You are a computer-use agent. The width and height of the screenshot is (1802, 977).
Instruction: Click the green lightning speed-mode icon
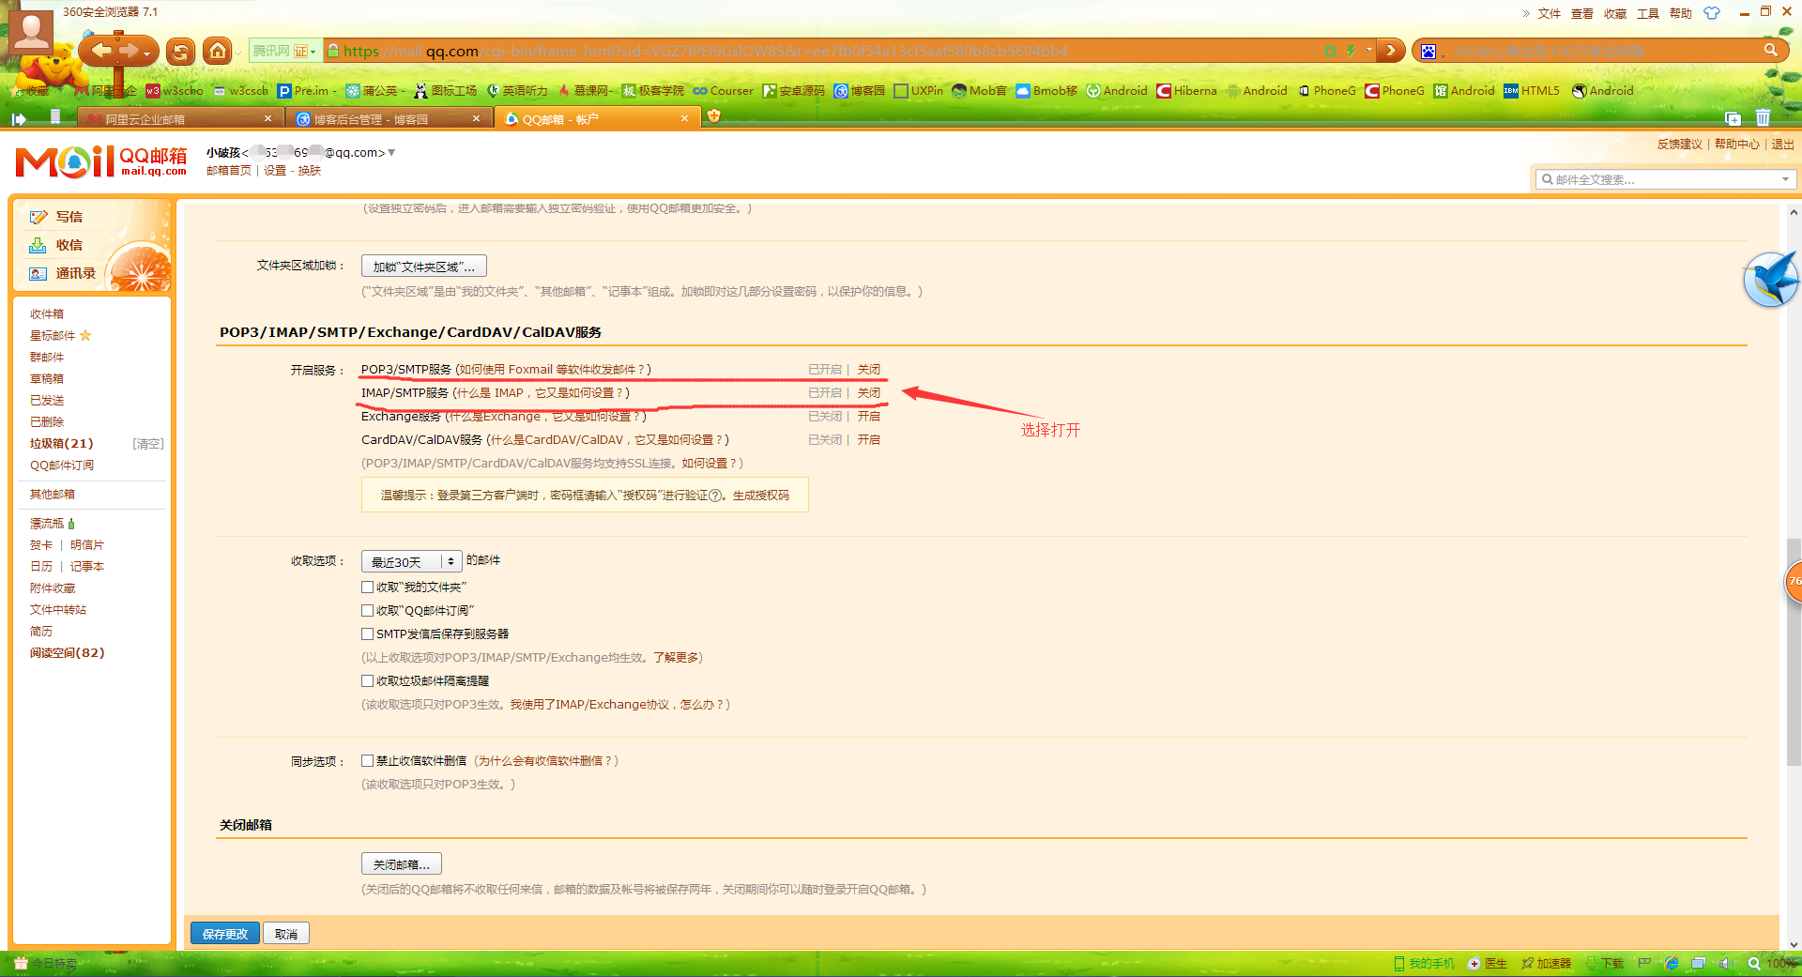point(1351,51)
